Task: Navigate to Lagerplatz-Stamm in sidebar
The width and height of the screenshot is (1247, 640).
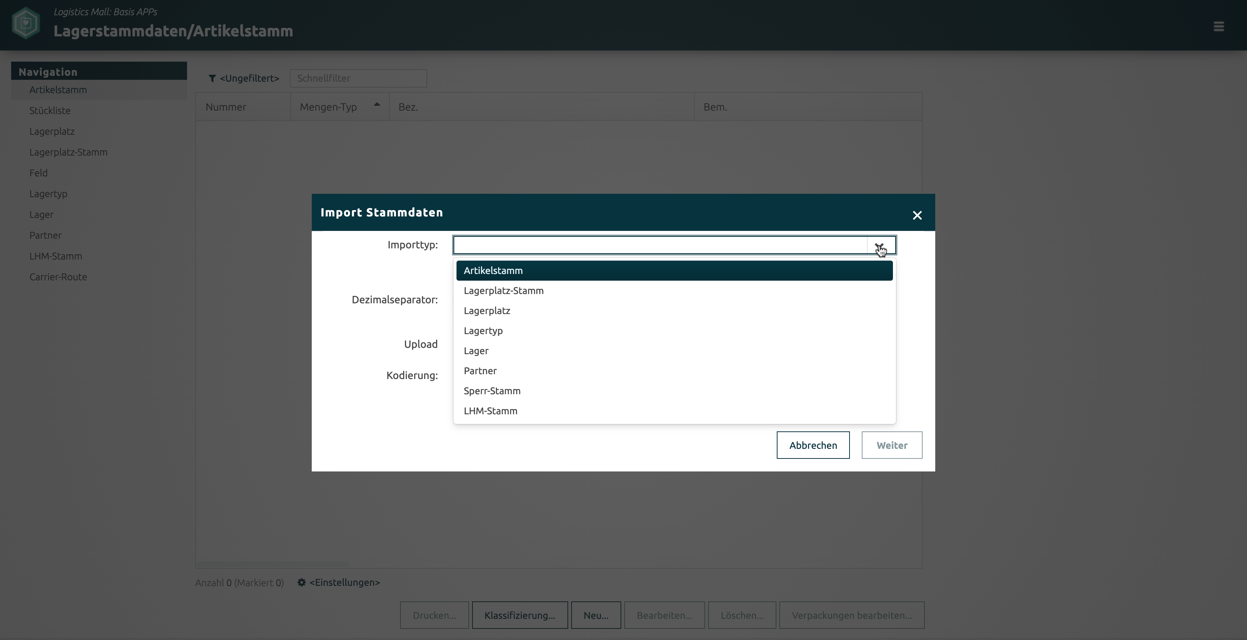Action: [x=68, y=152]
